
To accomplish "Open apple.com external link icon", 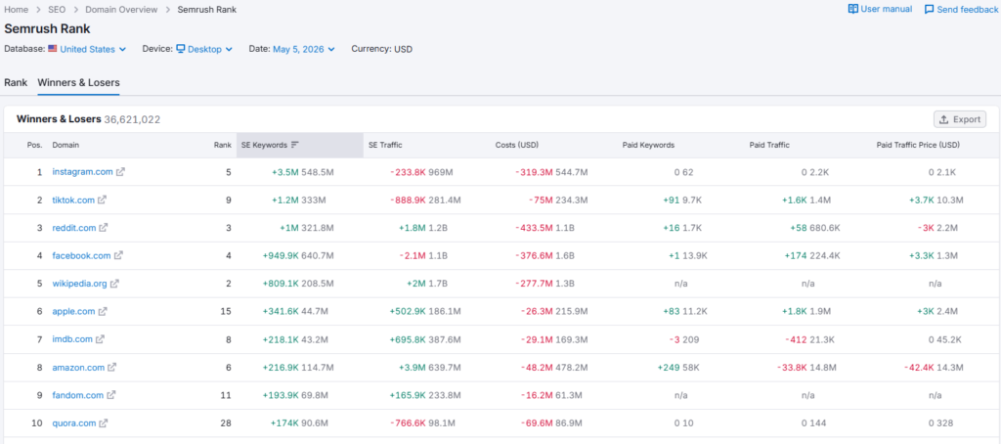I will [x=102, y=312].
